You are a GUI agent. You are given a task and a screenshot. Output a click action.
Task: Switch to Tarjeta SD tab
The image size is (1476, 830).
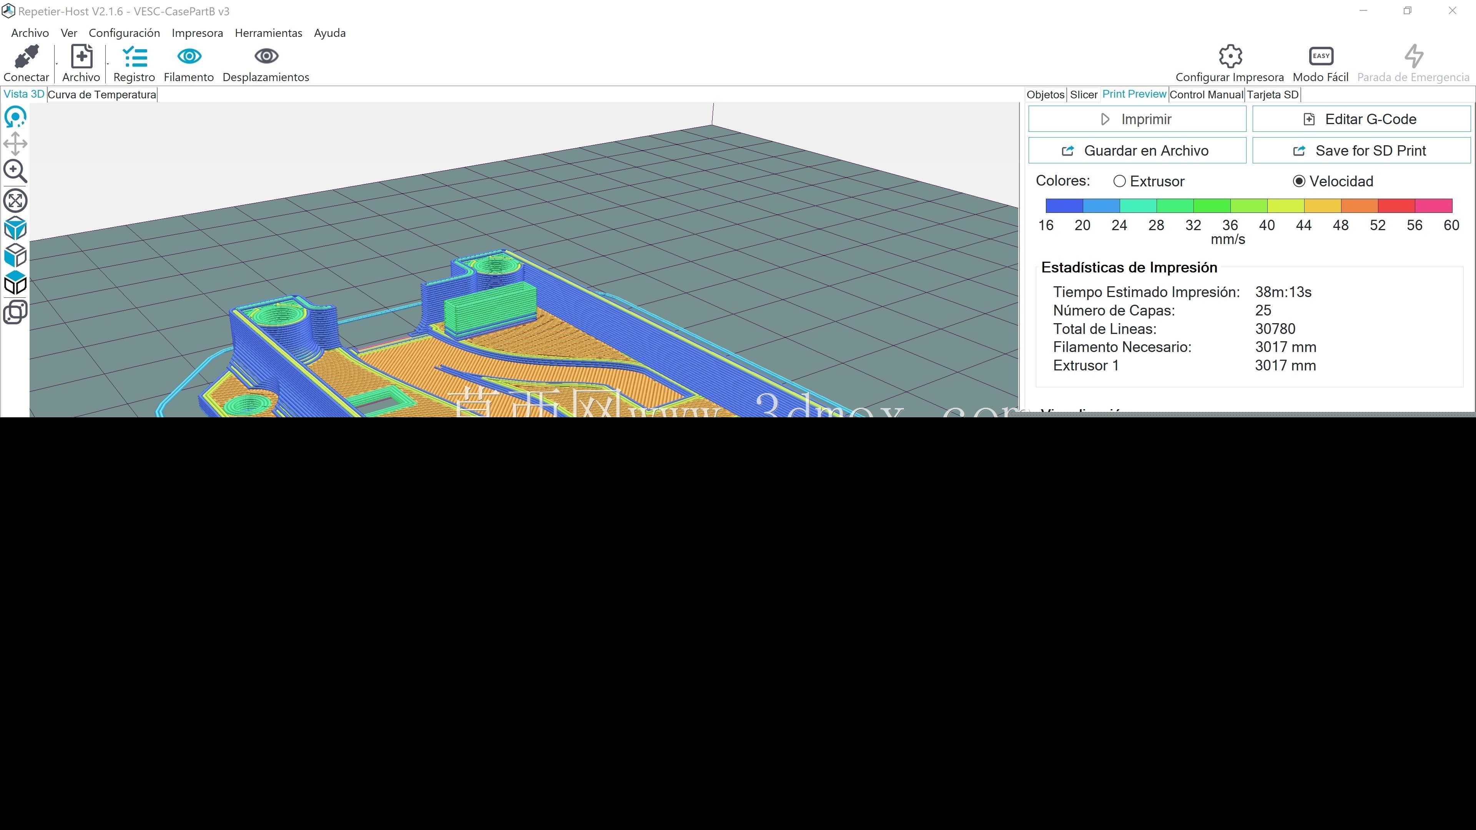tap(1273, 95)
